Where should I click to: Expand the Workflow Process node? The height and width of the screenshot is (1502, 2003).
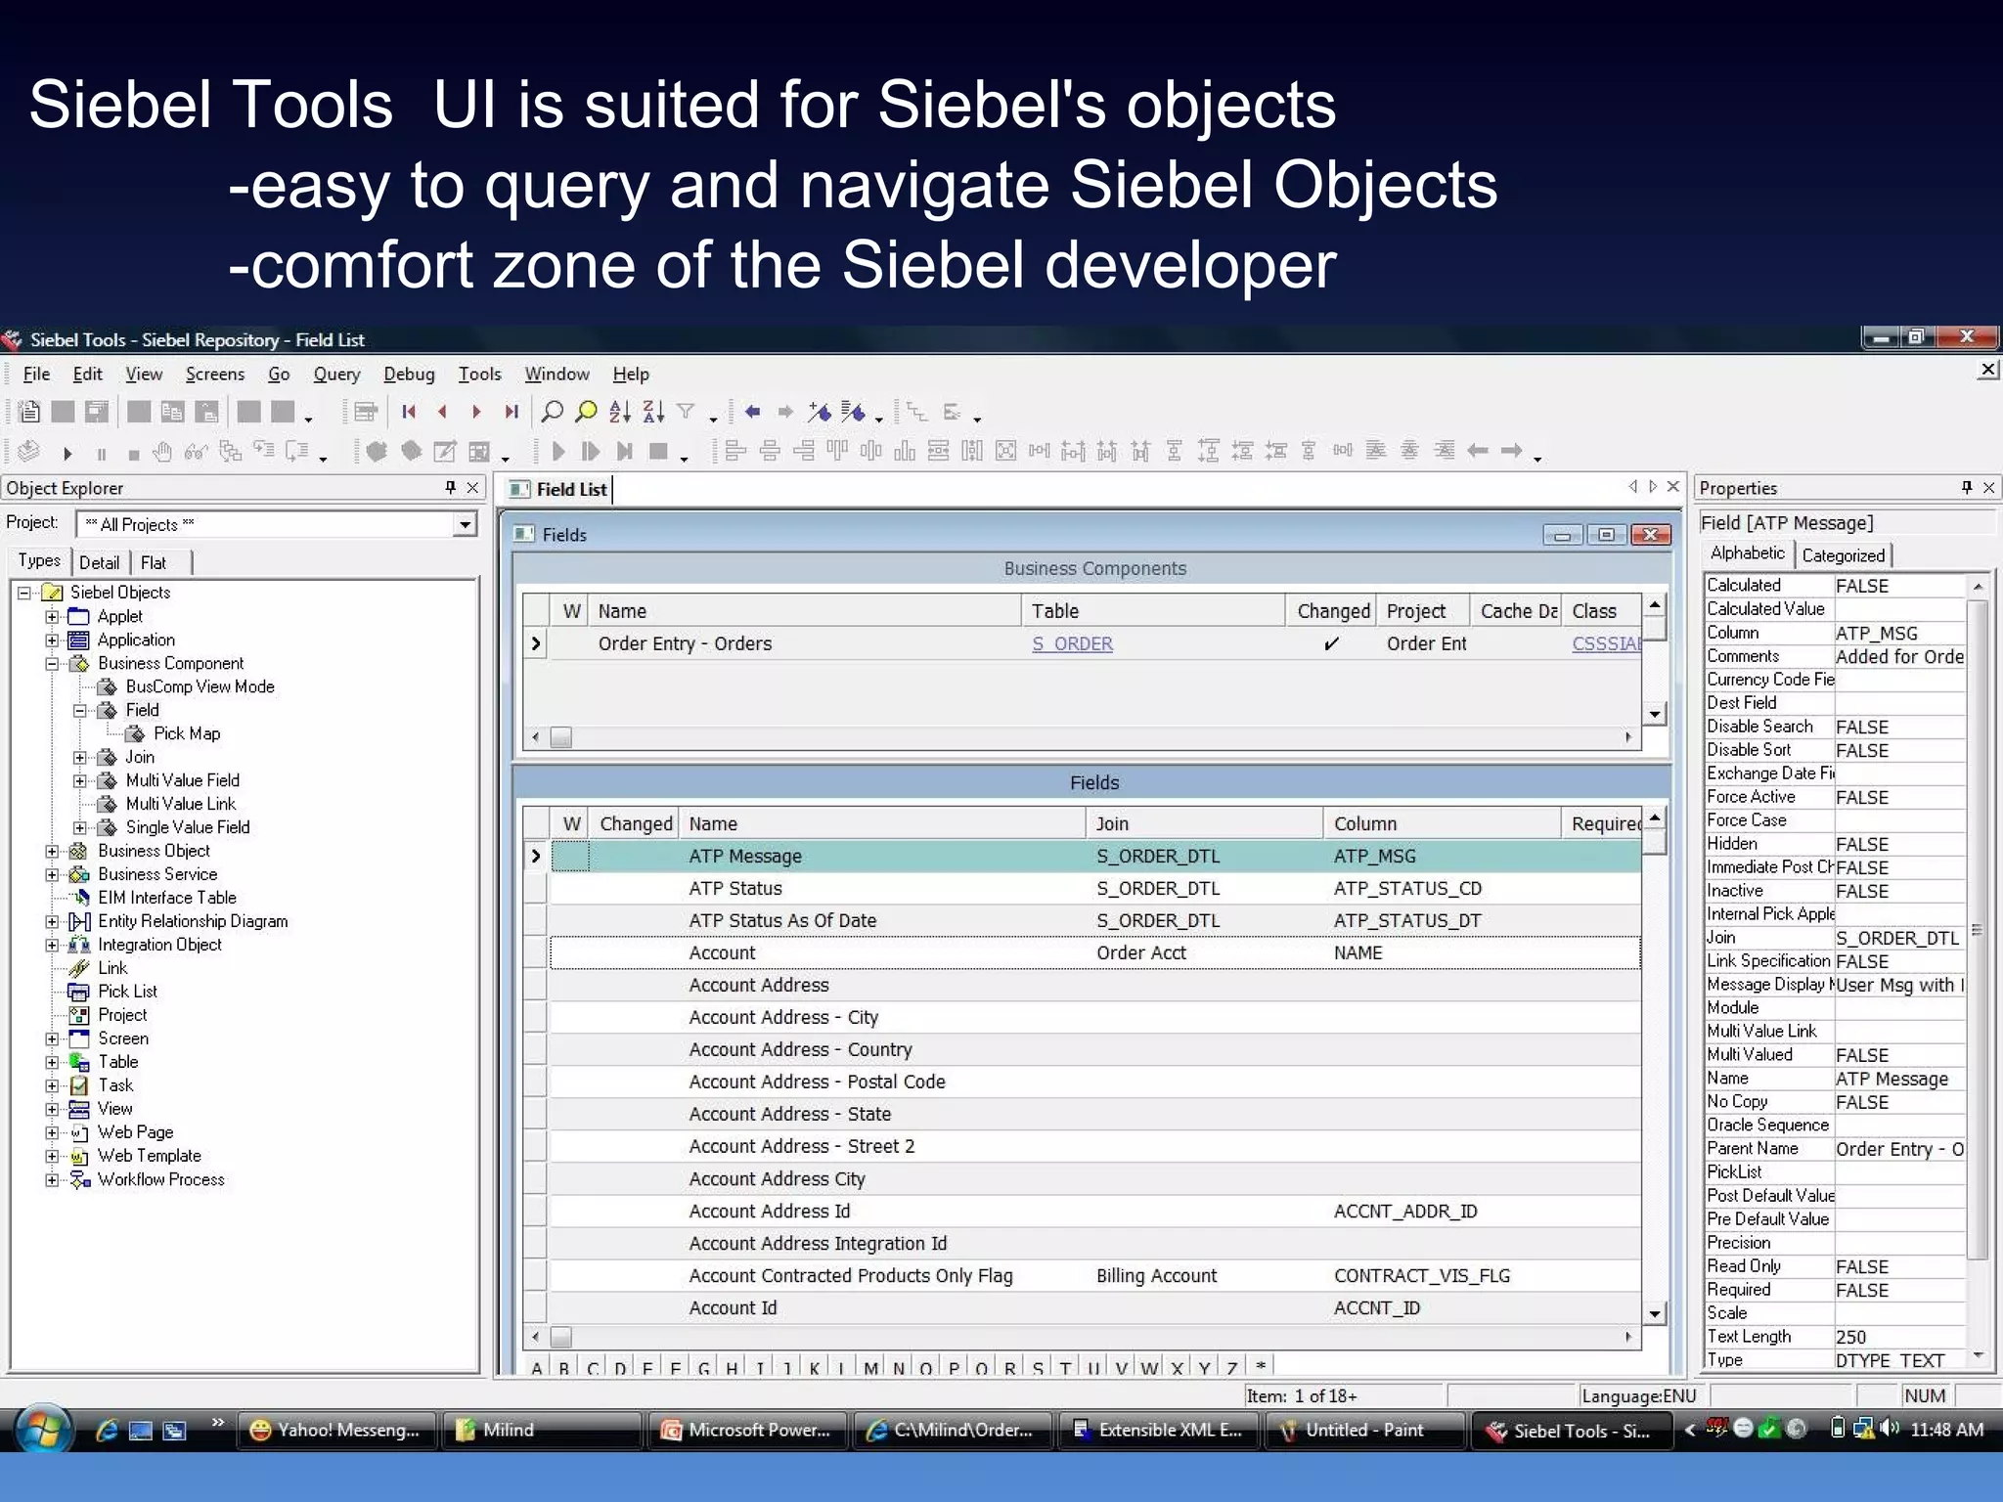(x=52, y=1179)
